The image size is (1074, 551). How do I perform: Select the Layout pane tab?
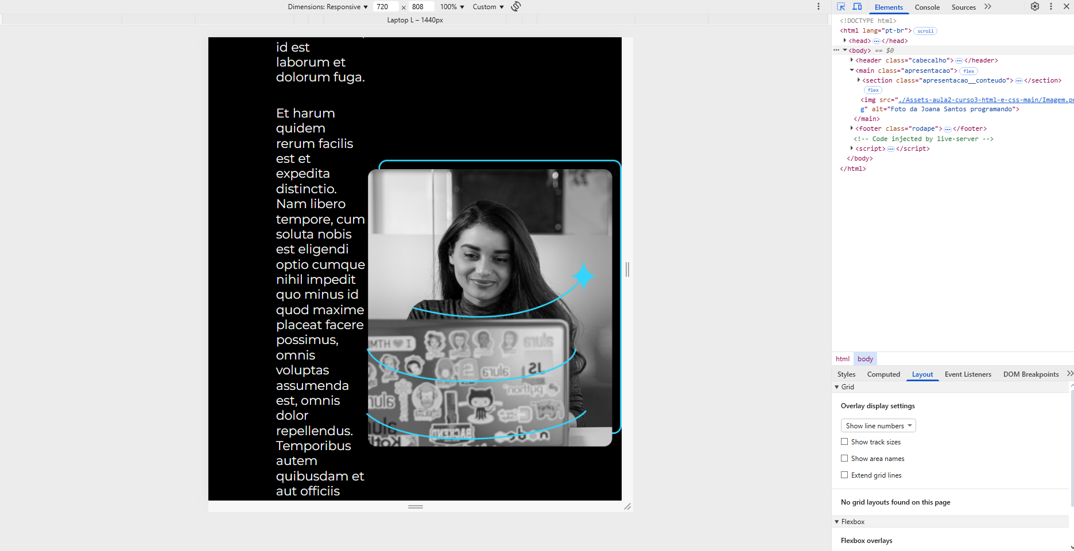(922, 374)
